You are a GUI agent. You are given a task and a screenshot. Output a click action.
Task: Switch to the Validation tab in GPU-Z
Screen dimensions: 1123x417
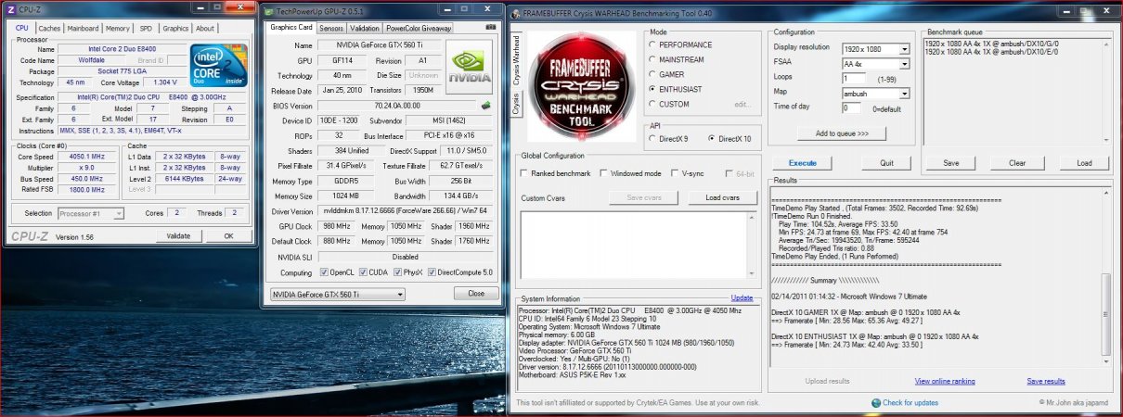[366, 29]
